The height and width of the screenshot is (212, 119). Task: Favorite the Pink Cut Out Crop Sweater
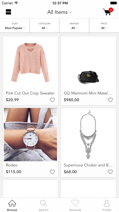pos(52,100)
